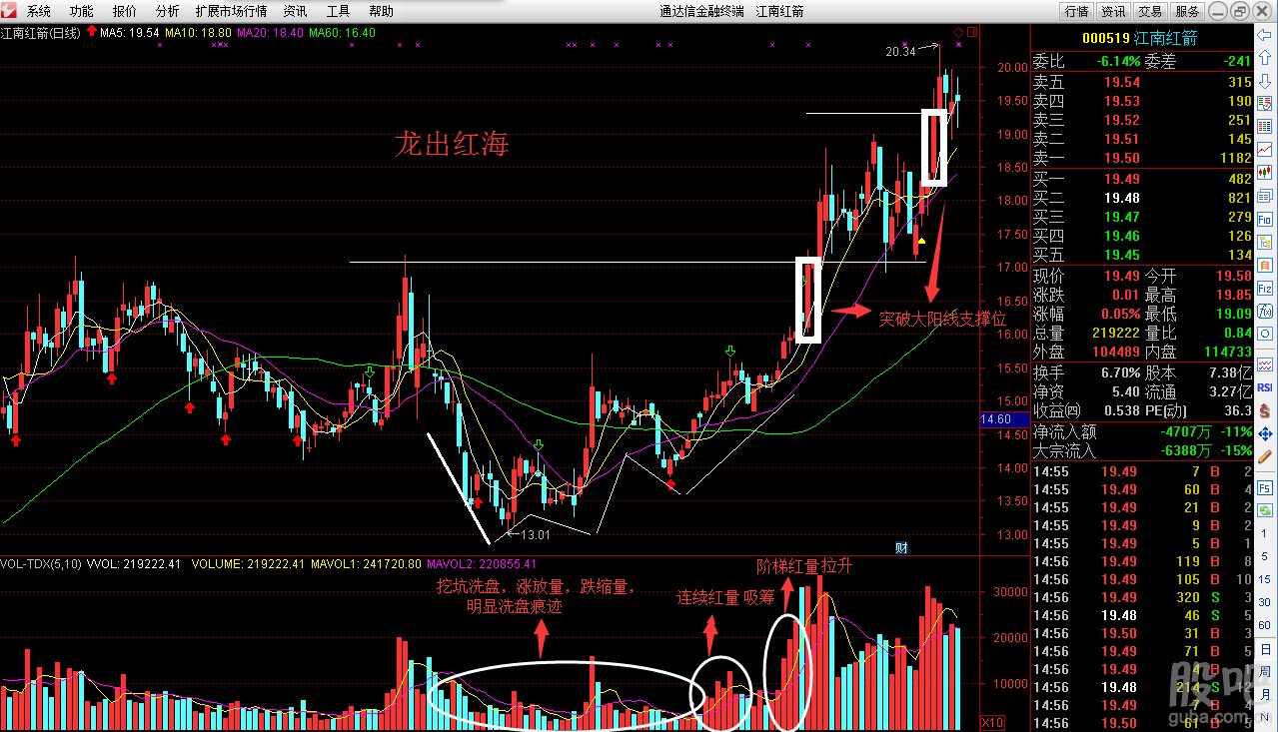Viewport: 1278px width, 732px height.
Task: Open the 分析 menu
Action: pos(168,11)
